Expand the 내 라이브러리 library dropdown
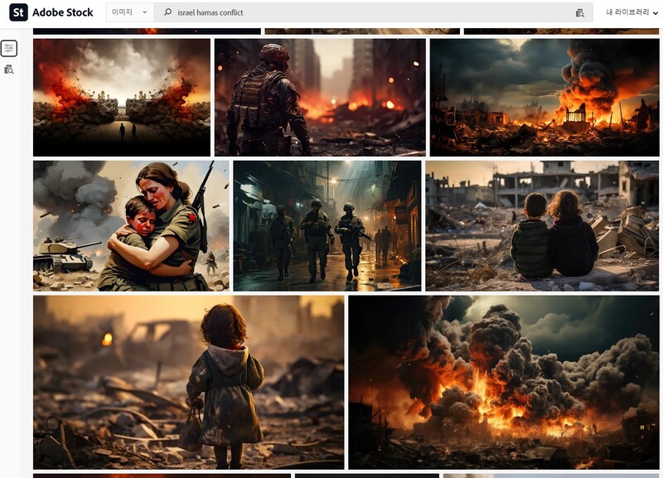Image resolution: width=663 pixels, height=478 pixels. (x=632, y=12)
